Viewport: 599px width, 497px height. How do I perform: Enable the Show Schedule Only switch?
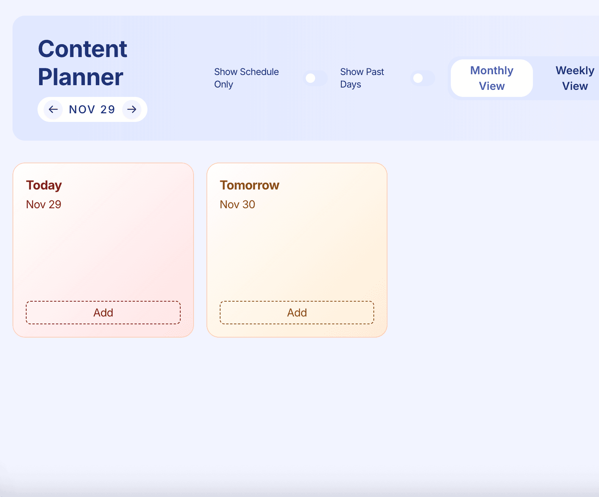[315, 78]
